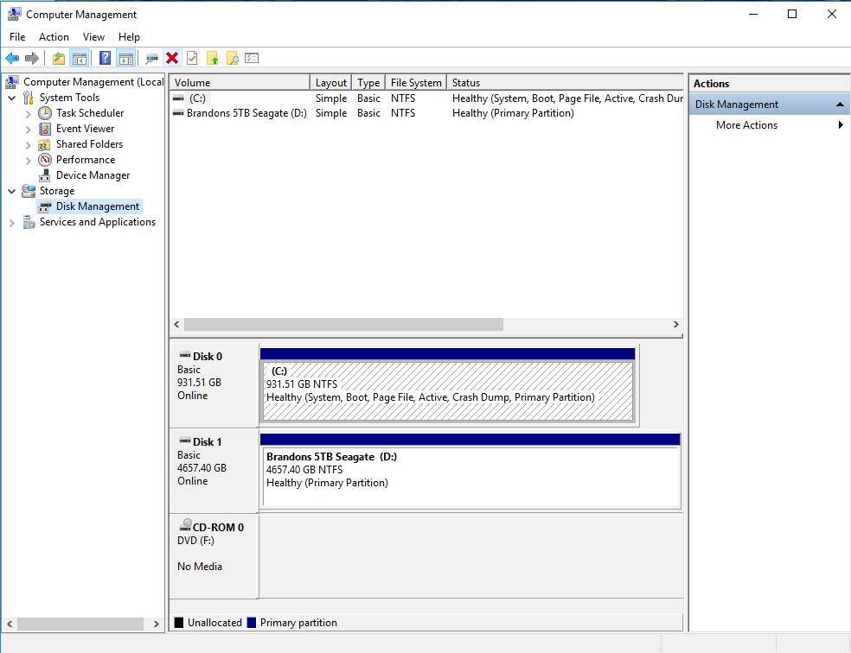Viewport: 851px width, 653px height.
Task: Open the Action menu
Action: click(54, 37)
